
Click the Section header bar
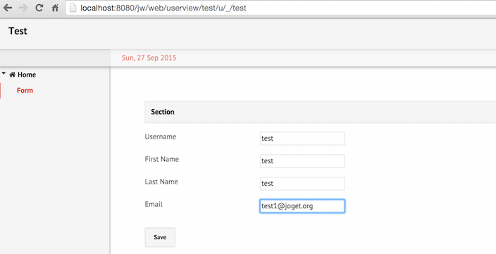[321, 112]
